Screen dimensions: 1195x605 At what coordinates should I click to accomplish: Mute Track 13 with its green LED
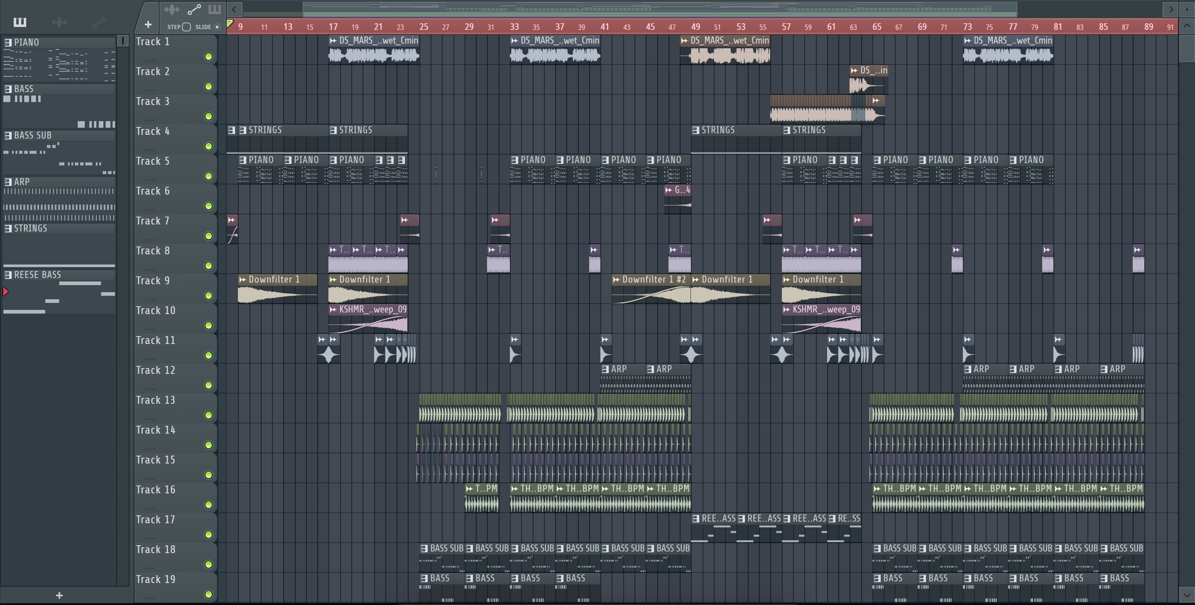(x=209, y=415)
